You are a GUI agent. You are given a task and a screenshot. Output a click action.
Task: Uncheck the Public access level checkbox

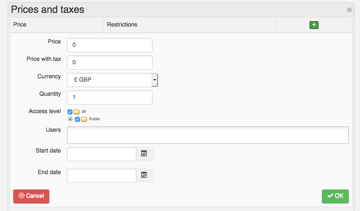pyautogui.click(x=77, y=119)
